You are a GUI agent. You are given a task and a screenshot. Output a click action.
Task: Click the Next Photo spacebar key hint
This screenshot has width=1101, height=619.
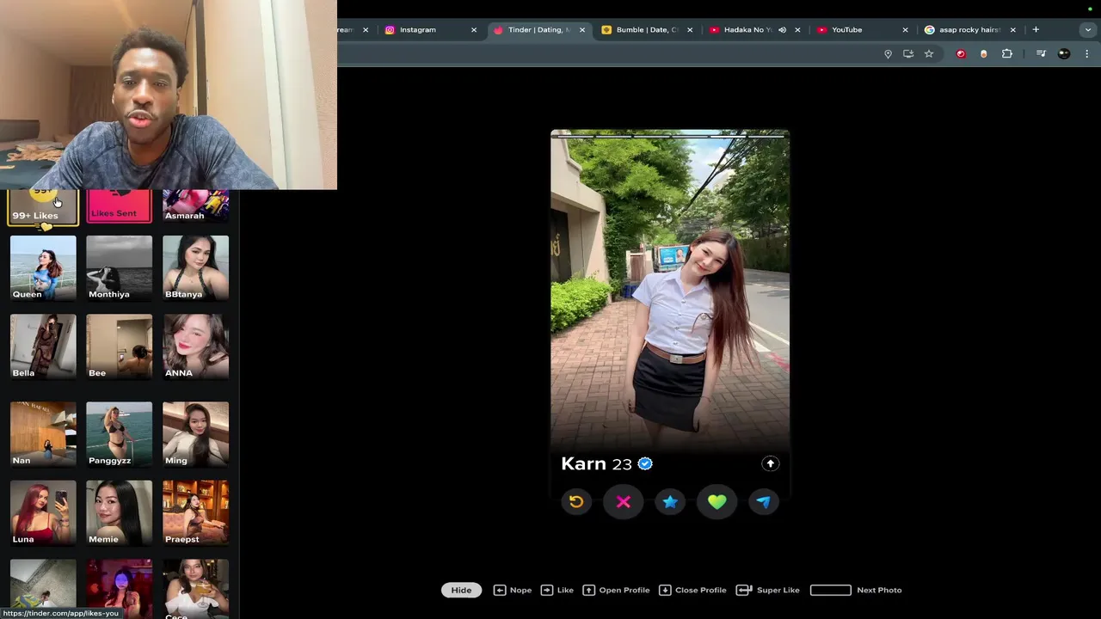click(831, 590)
